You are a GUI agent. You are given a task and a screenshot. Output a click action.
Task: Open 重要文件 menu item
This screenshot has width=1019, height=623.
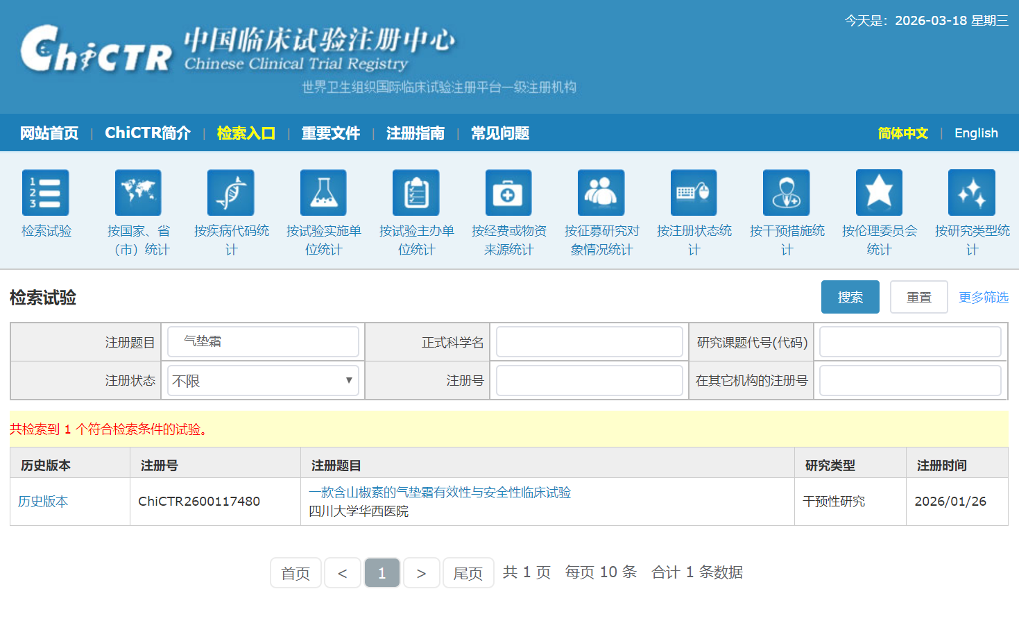coord(331,133)
